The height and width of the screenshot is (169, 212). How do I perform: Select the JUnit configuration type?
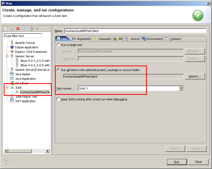(18, 88)
